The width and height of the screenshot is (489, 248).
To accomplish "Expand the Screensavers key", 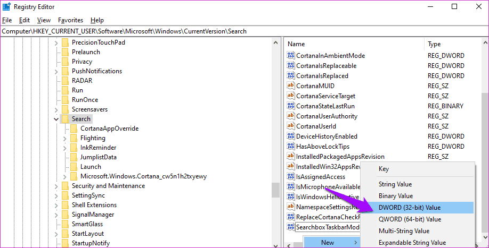I will tap(56, 110).
